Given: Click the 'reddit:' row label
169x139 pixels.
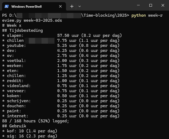Looking at the screenshot, I should click(x=15, y=81).
